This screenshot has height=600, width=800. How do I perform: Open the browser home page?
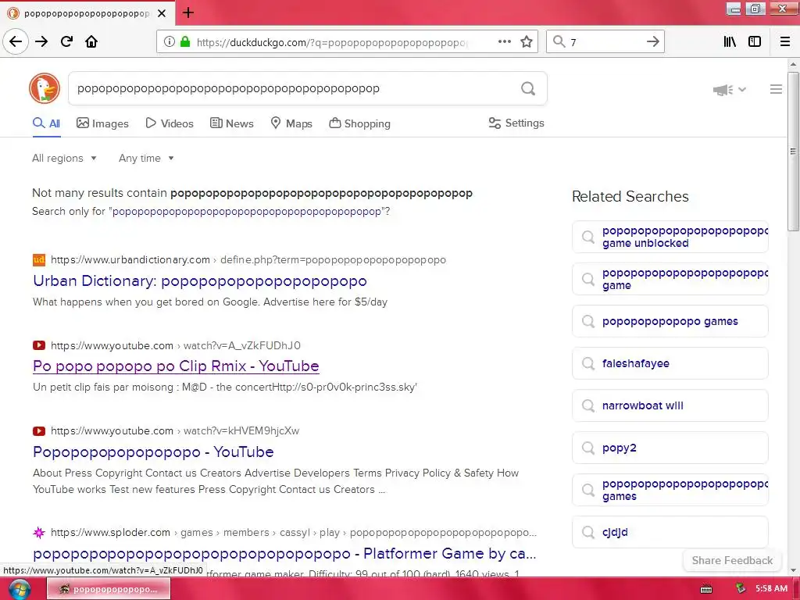point(91,41)
